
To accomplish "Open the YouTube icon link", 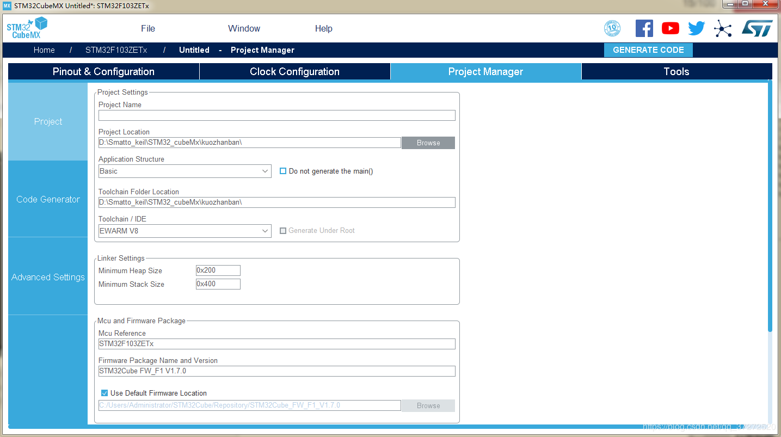I will point(671,28).
